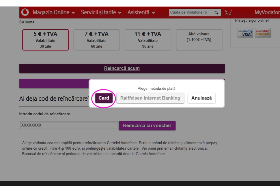Viewport: 280px width, 186px height.
Task: Click the Verified by VISA badge
Action: point(245,33)
